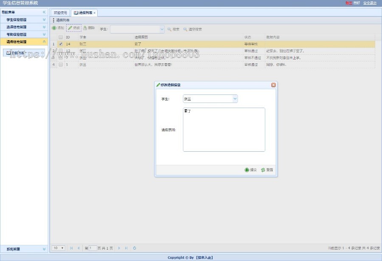Click the refresh icon in the pagination bar

[x=135, y=248]
